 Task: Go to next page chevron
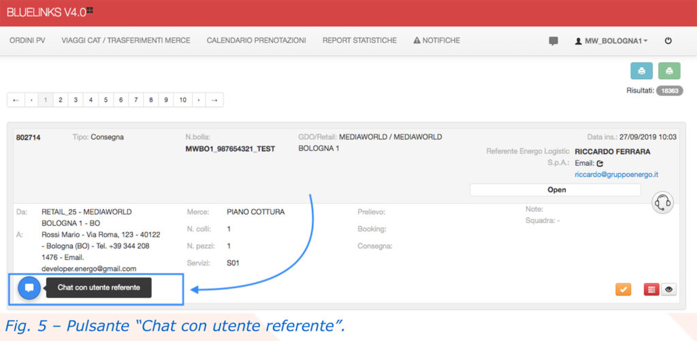[198, 100]
